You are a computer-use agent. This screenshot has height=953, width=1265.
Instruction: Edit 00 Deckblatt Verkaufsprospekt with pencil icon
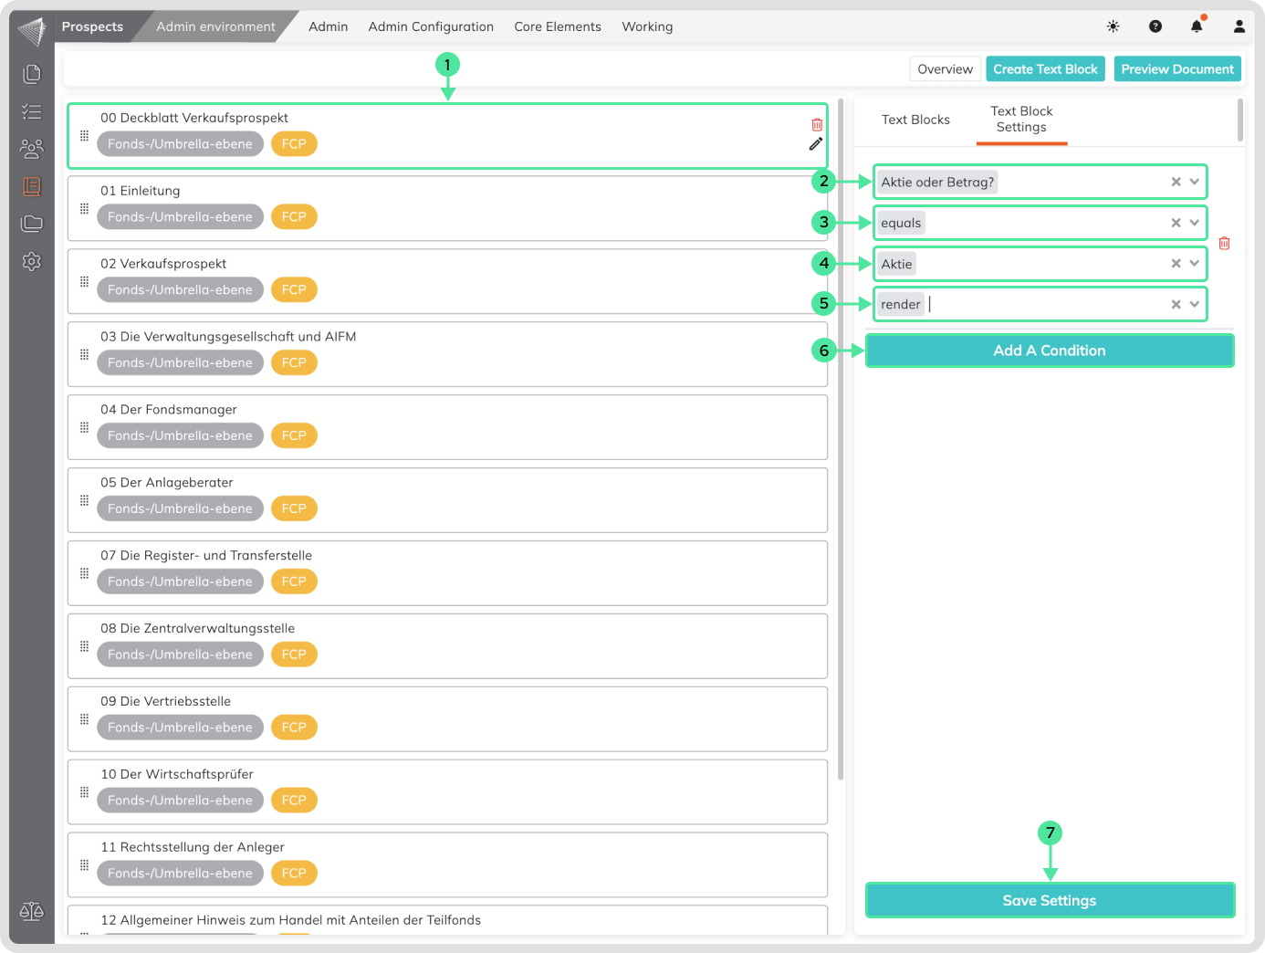(x=816, y=144)
